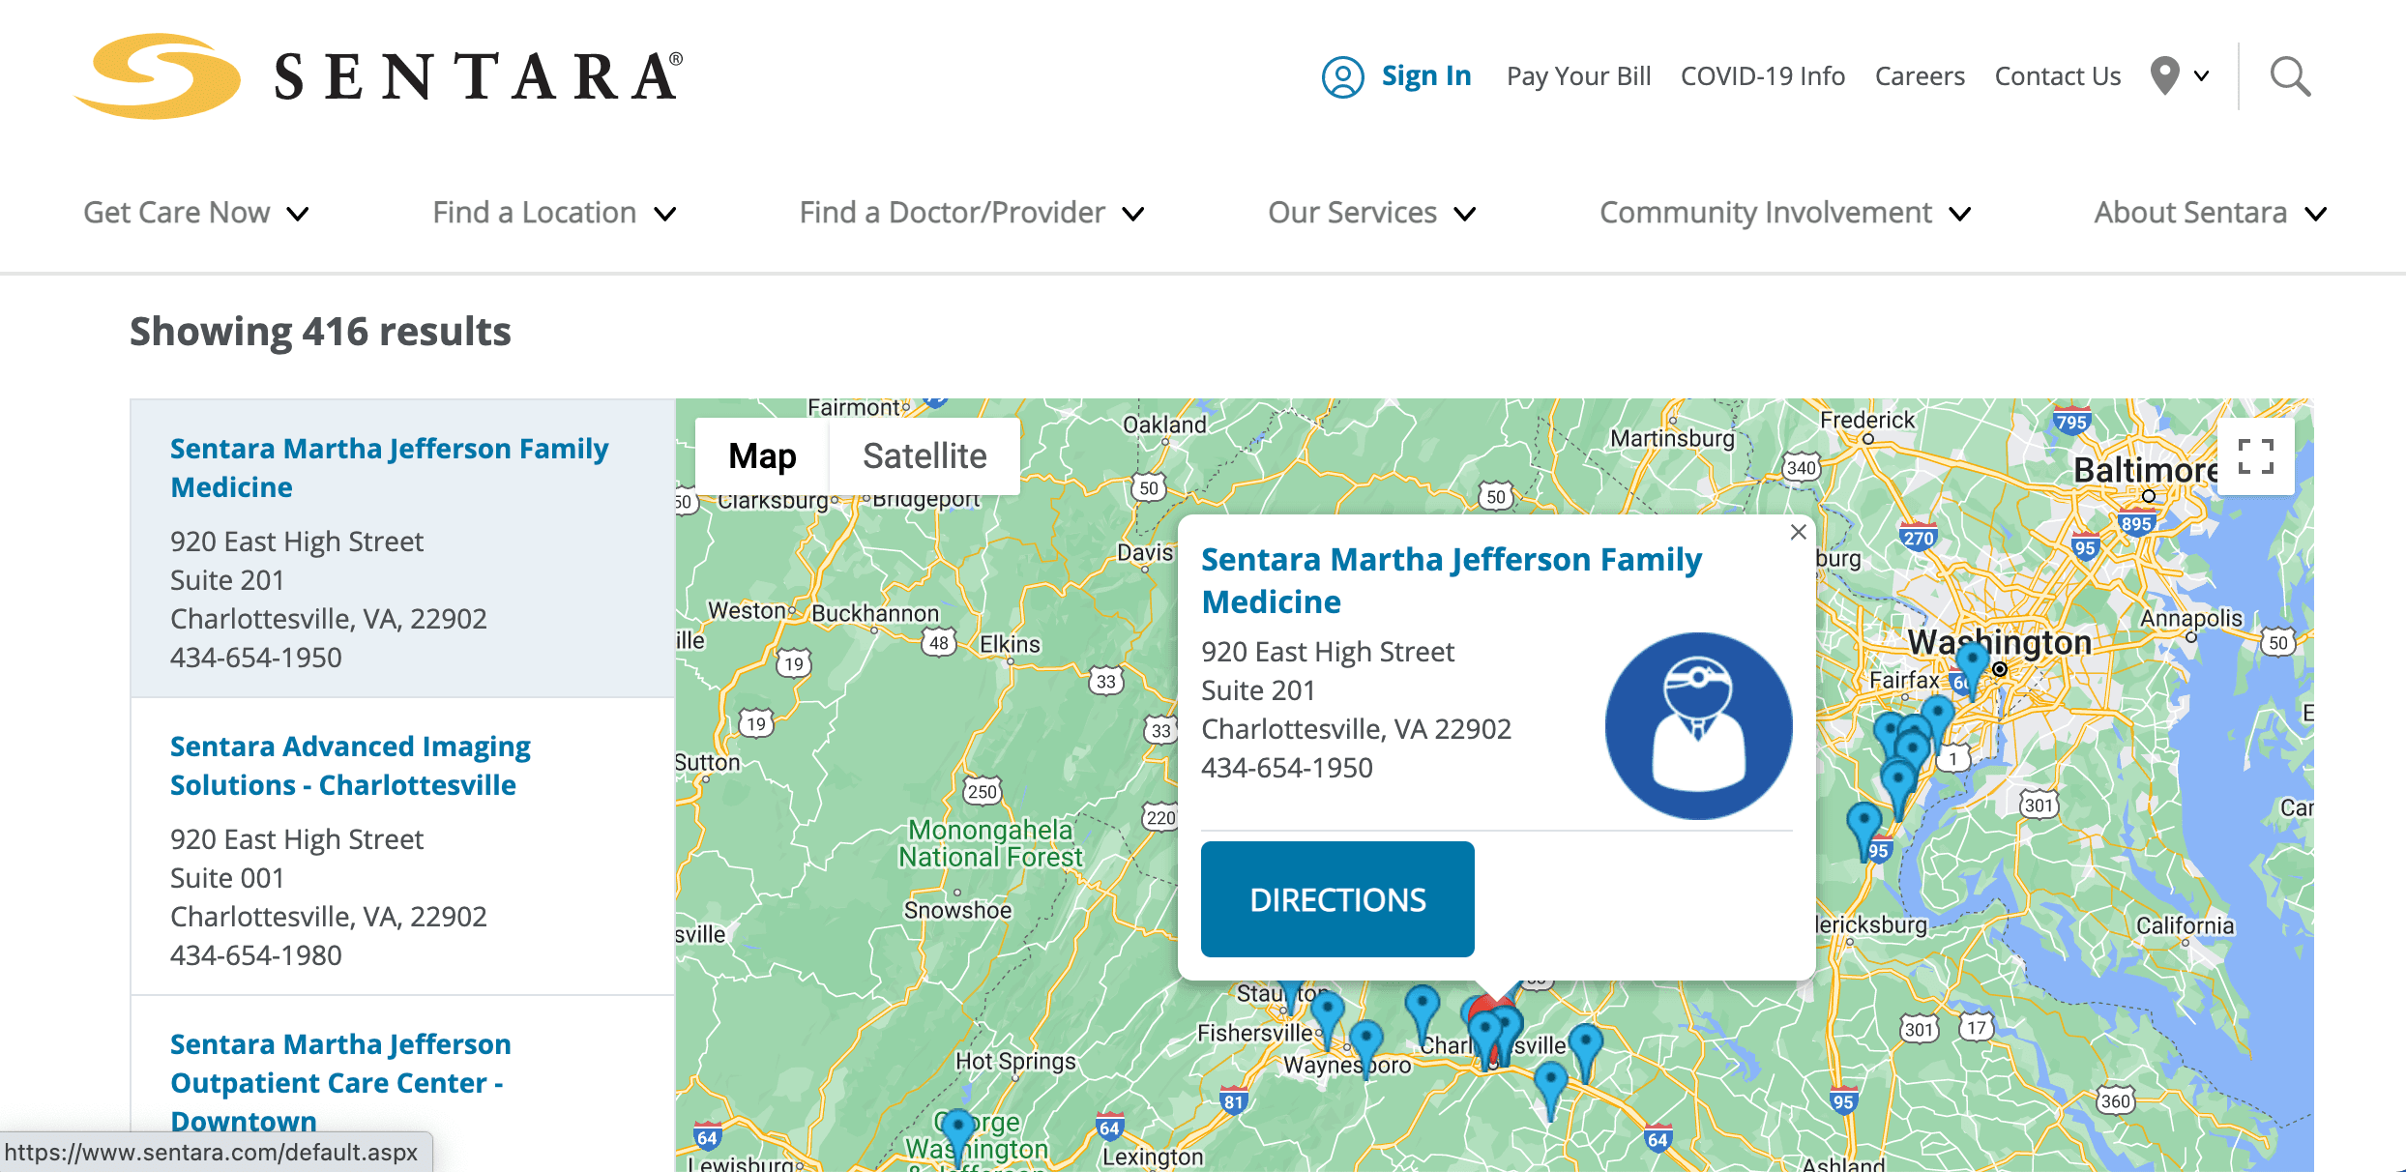Click the map pin near George Washington forest
This screenshot has width=2406, height=1172.
click(957, 1128)
